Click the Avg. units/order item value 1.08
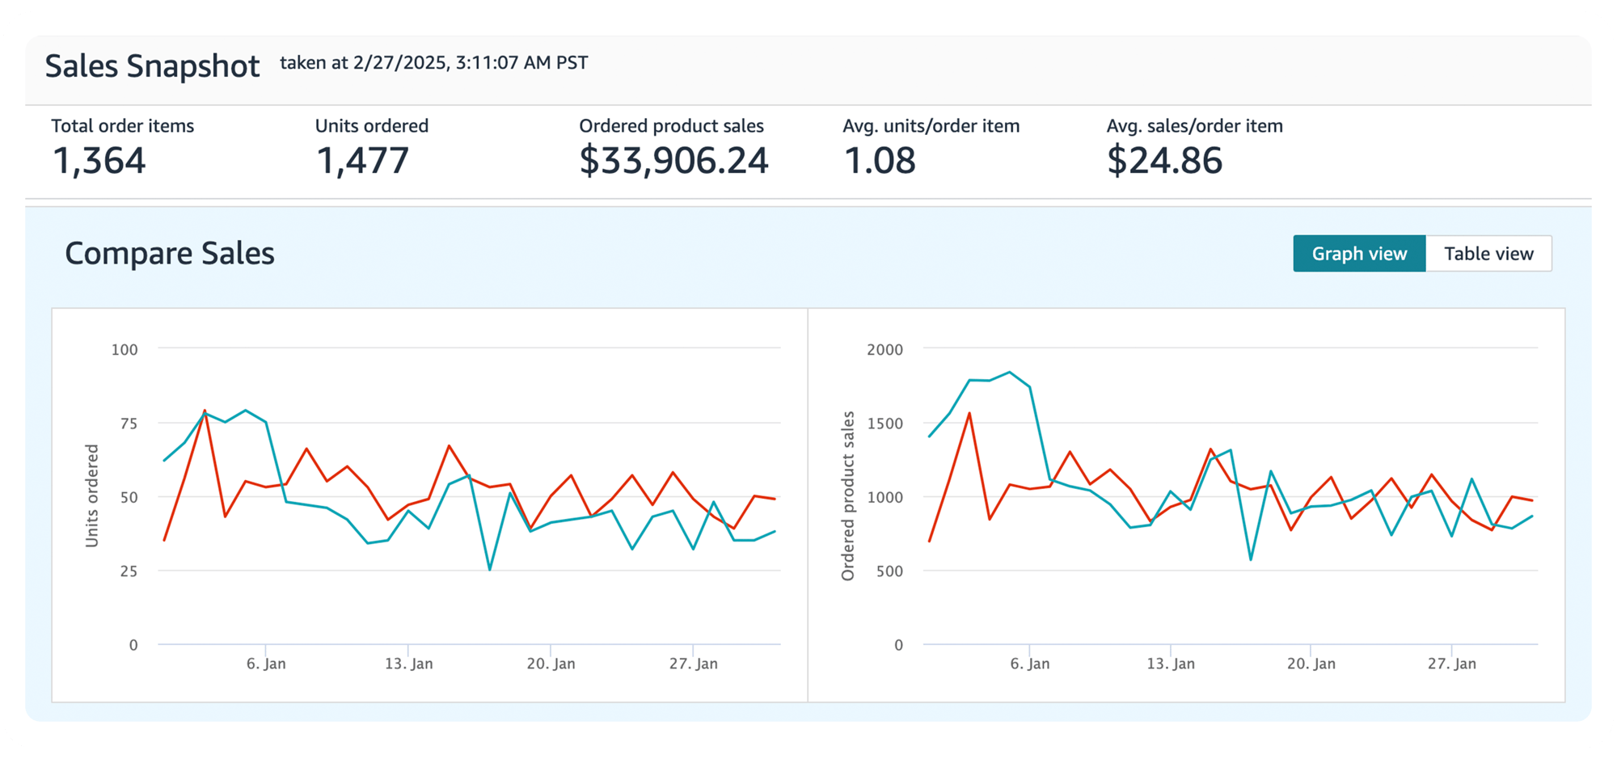This screenshot has height=763, width=1617. point(879,160)
